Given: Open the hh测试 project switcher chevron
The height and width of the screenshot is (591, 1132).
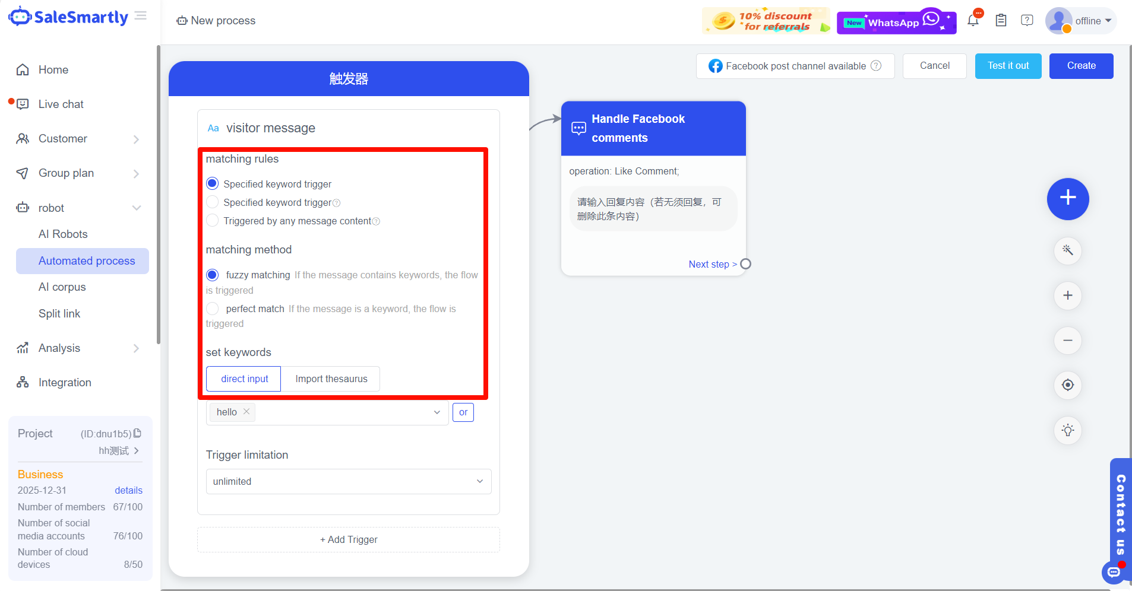Looking at the screenshot, I should point(137,451).
